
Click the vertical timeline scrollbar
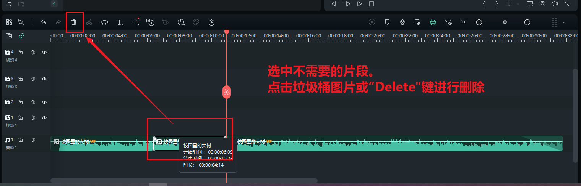click(575, 115)
